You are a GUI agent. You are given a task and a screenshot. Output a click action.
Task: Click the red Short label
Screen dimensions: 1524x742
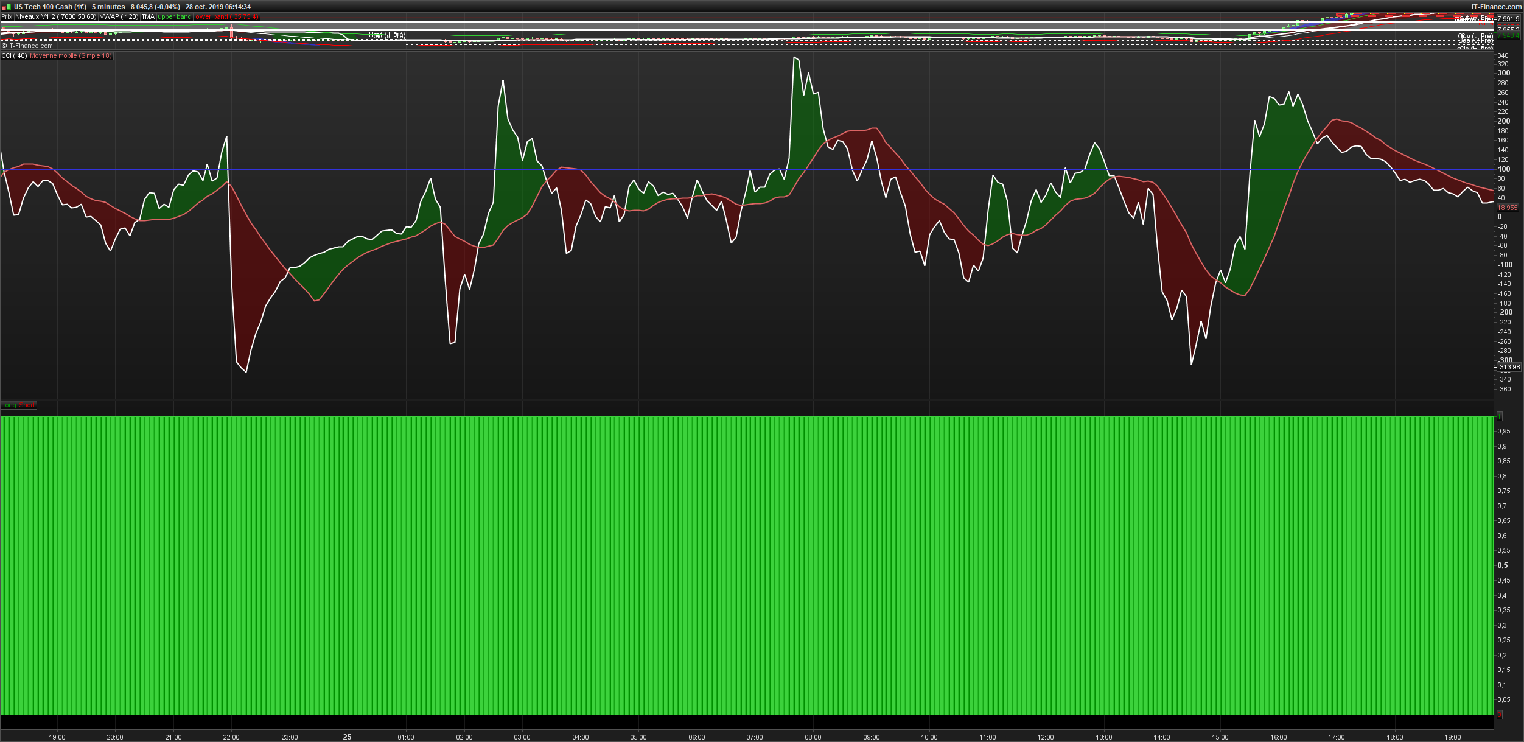(x=27, y=405)
